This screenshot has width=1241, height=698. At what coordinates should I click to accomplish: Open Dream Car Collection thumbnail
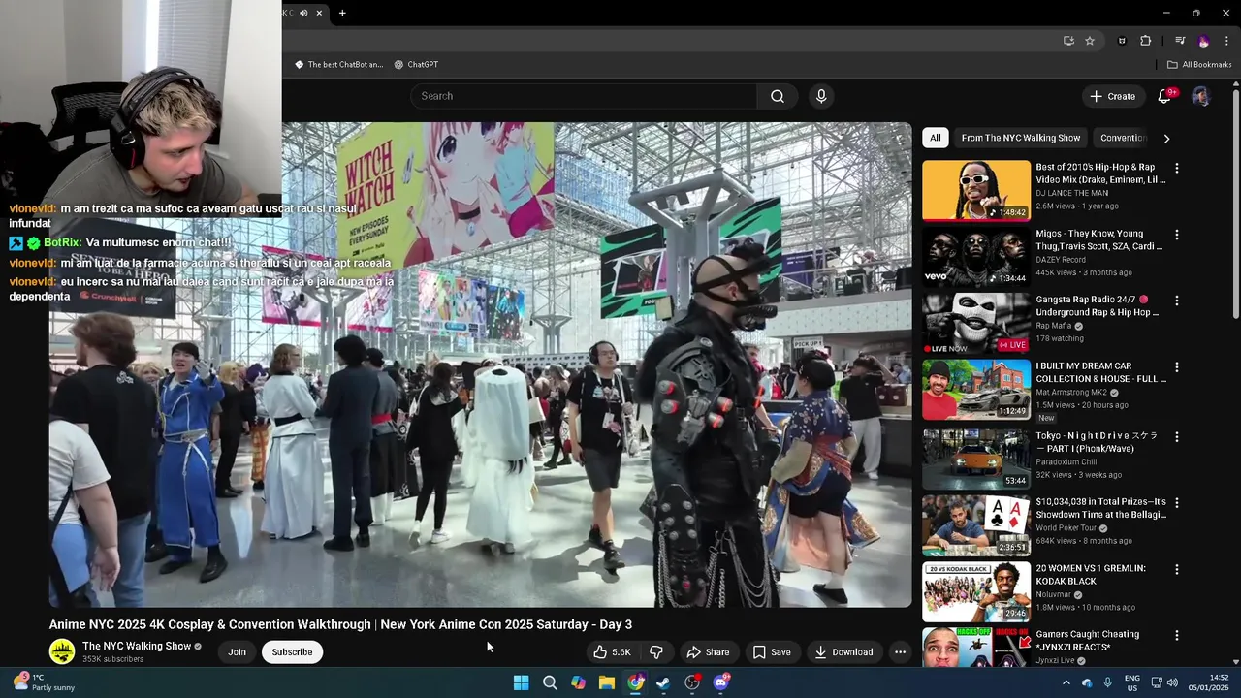click(x=975, y=390)
